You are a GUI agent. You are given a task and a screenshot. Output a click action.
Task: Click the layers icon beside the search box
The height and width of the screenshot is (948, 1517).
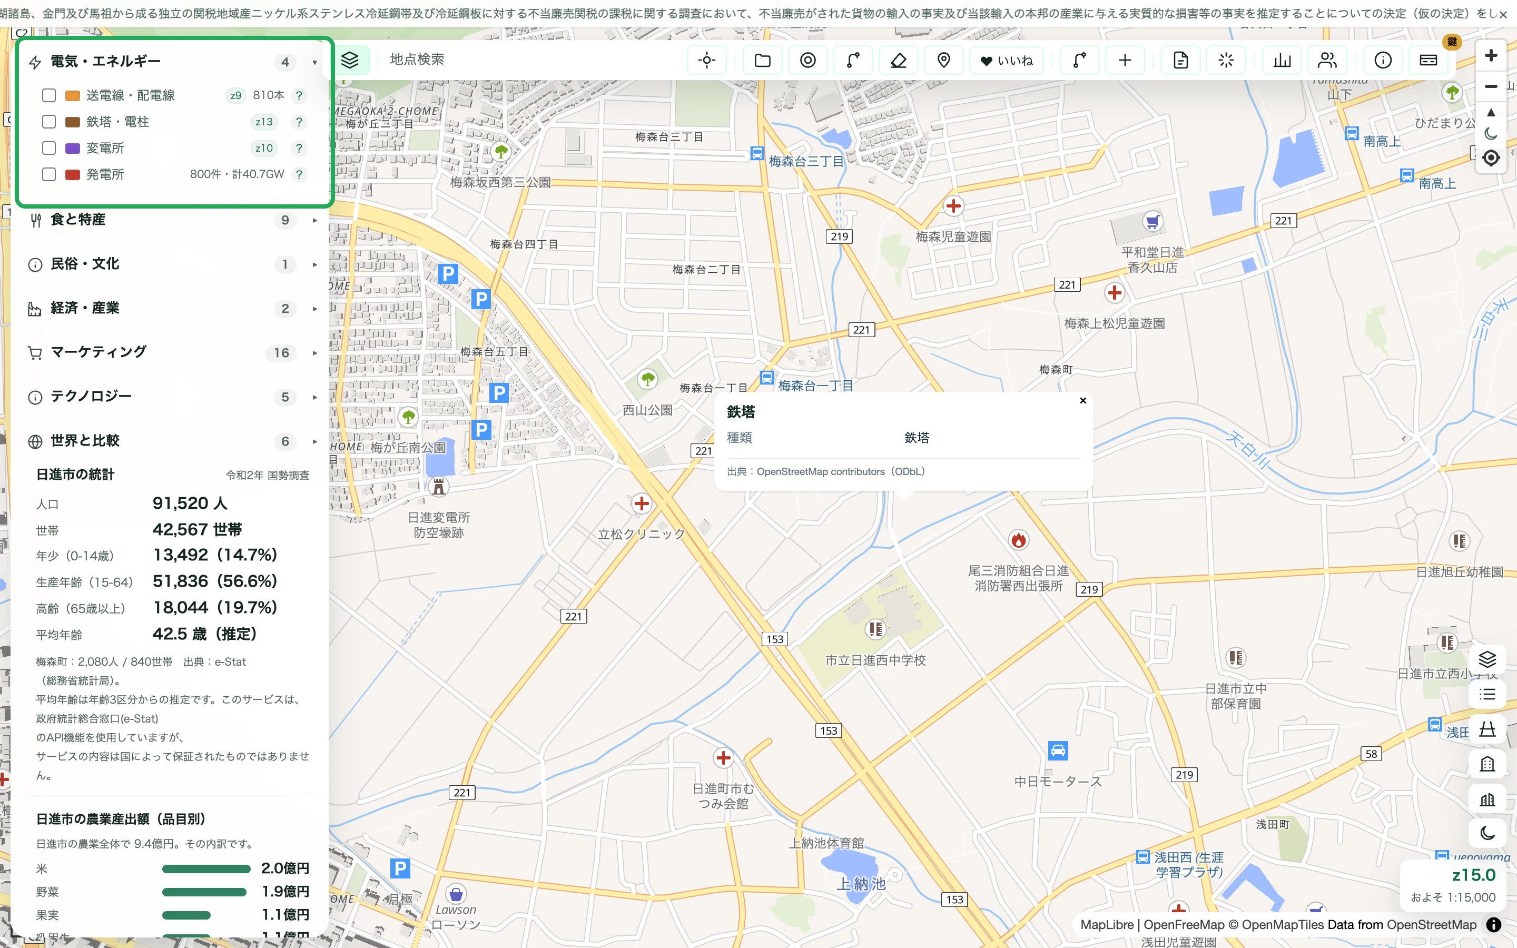coord(350,60)
